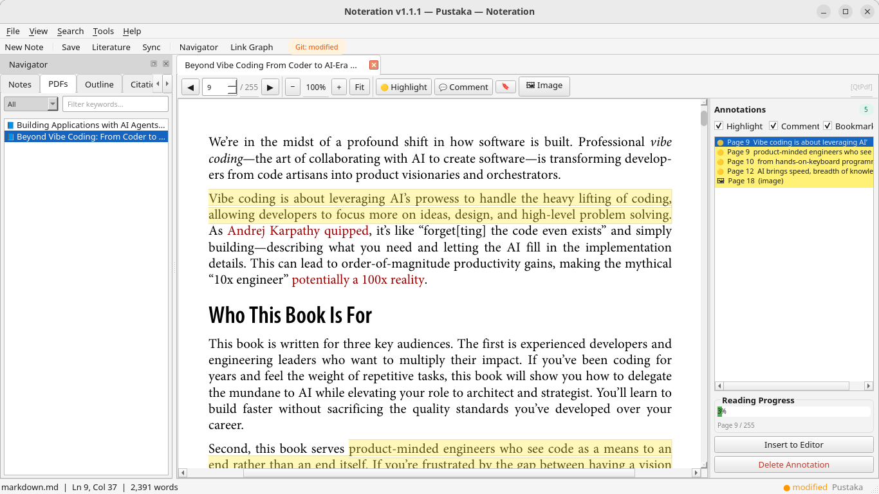Zoom in with the plus button

click(339, 87)
